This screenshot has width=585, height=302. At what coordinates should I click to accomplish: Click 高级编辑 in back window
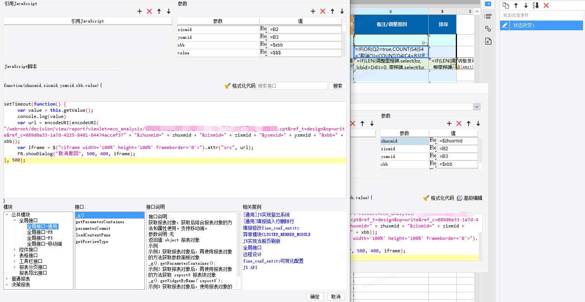(469, 198)
